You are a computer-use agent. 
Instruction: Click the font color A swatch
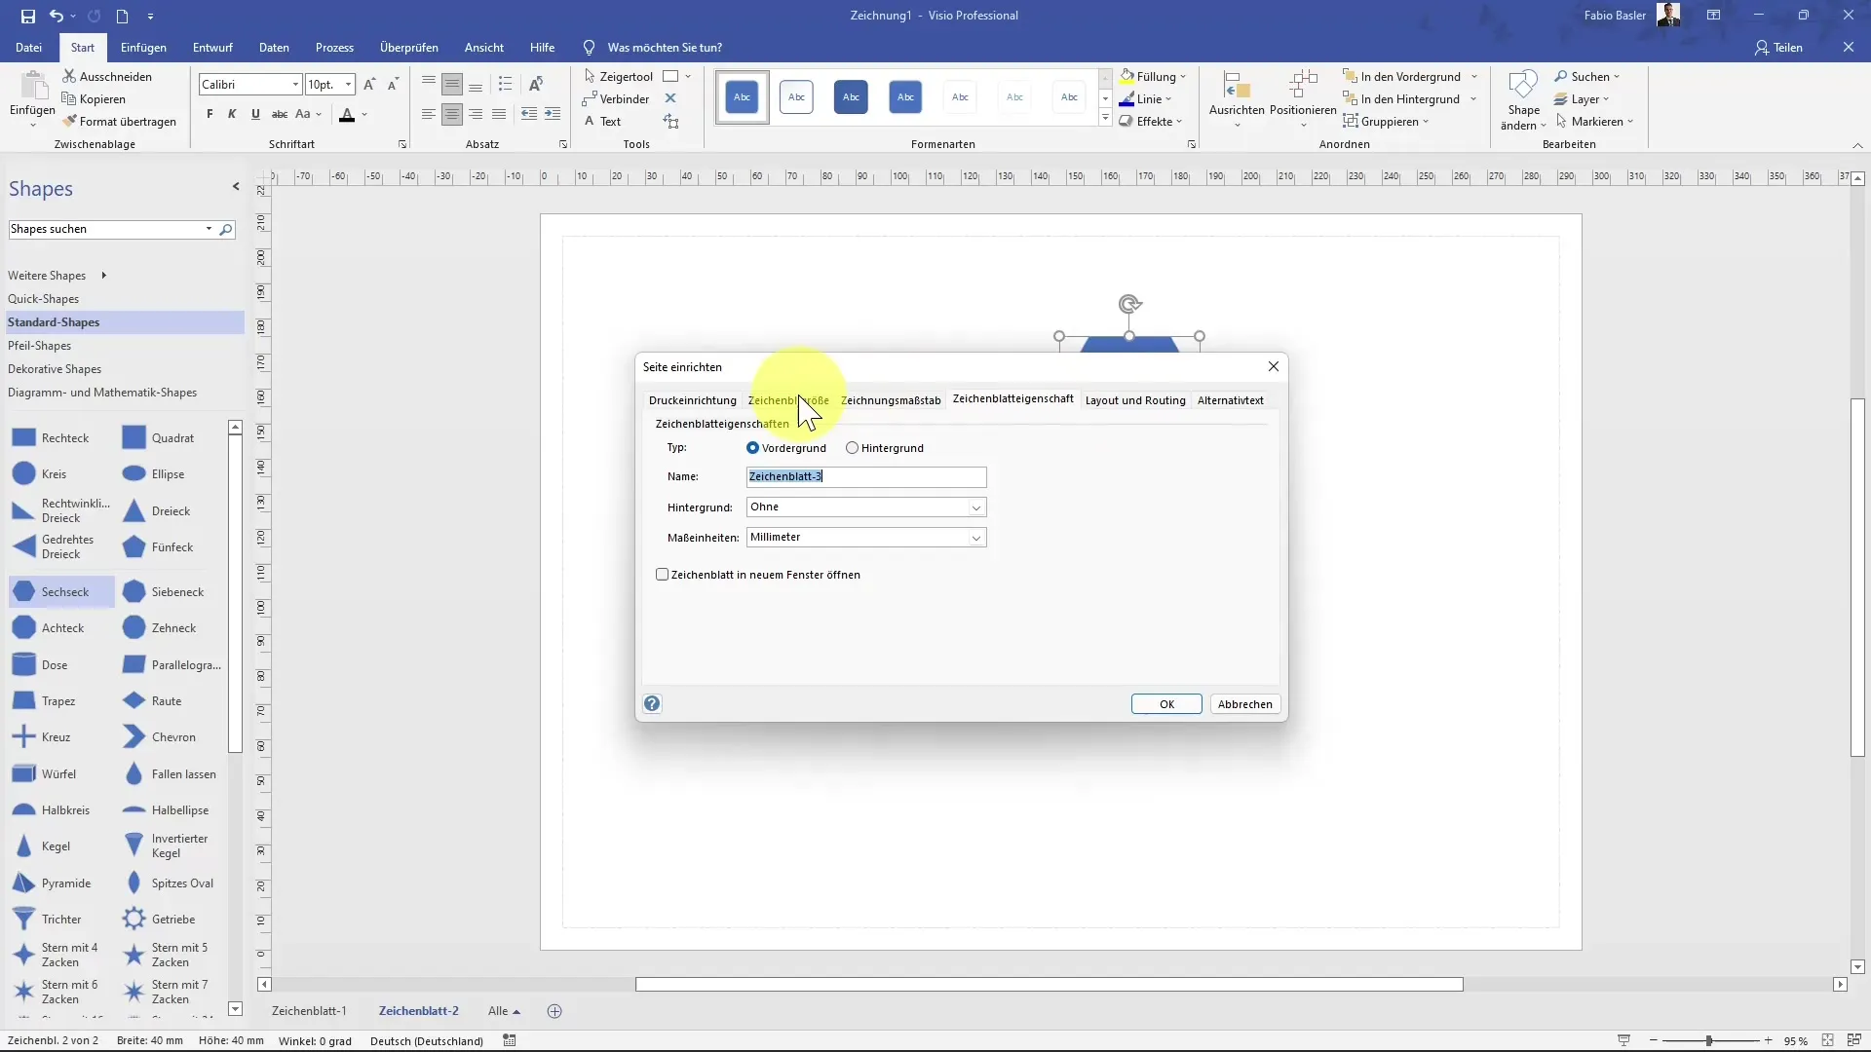pos(347,115)
